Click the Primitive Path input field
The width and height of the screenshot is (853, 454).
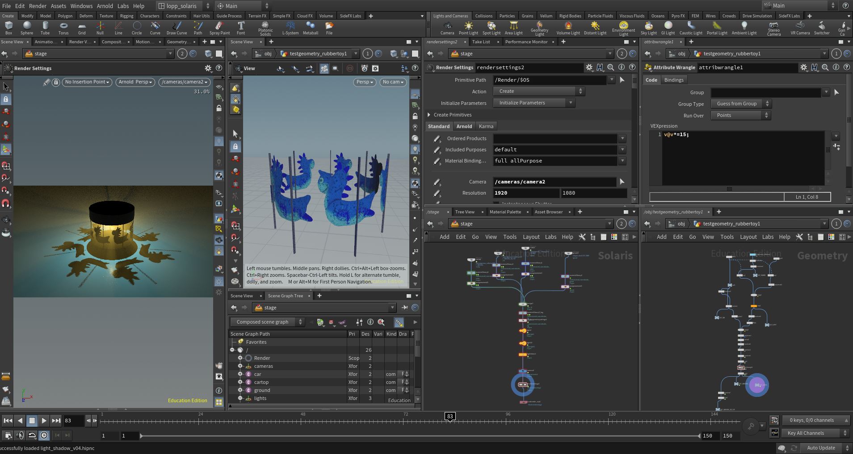point(550,80)
